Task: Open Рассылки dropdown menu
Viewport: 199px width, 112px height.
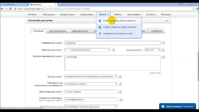Action: [49, 15]
